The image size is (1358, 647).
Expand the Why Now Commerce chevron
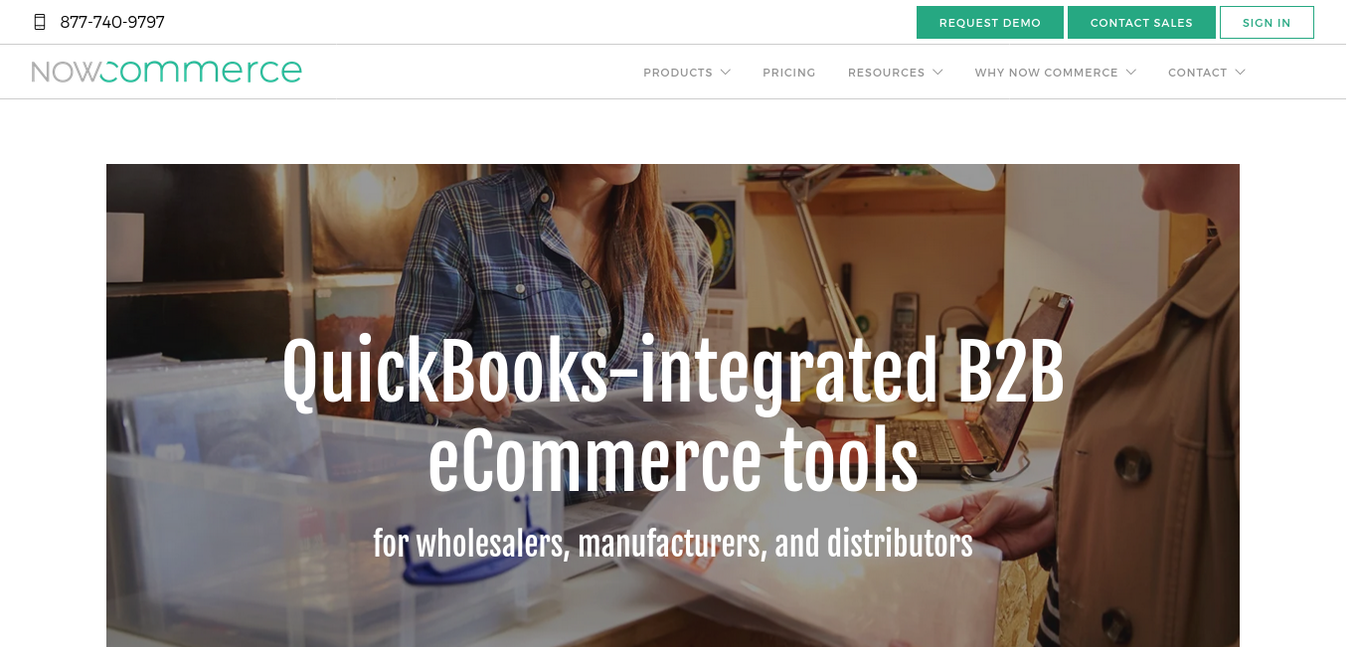point(1131,73)
